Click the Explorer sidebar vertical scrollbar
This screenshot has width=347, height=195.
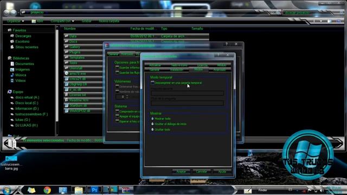57,81
